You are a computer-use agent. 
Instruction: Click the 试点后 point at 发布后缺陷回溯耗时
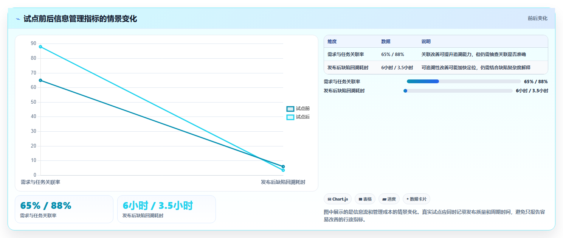coord(283,170)
